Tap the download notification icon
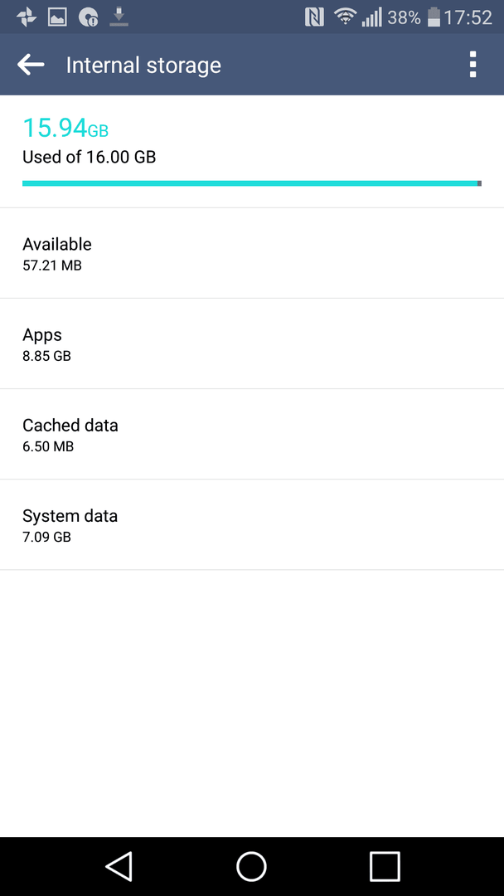This screenshot has width=504, height=896. (x=119, y=17)
